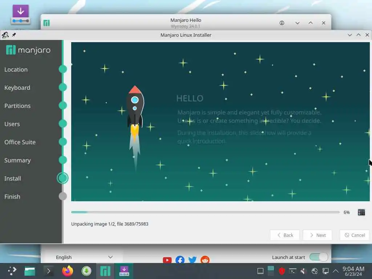The width and height of the screenshot is (372, 279).
Task: Click the manjaro logo in installer sidebar
Action: click(x=28, y=50)
